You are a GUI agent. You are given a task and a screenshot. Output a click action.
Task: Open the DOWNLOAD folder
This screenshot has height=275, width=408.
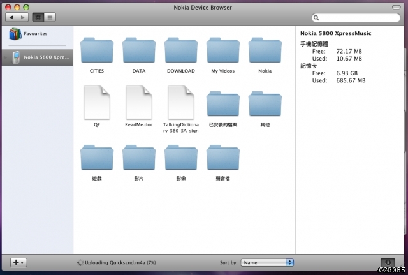tap(181, 50)
